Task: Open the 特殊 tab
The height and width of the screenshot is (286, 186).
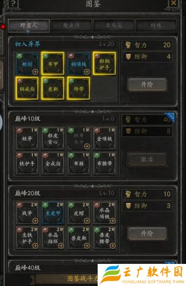Action: [x=156, y=25]
